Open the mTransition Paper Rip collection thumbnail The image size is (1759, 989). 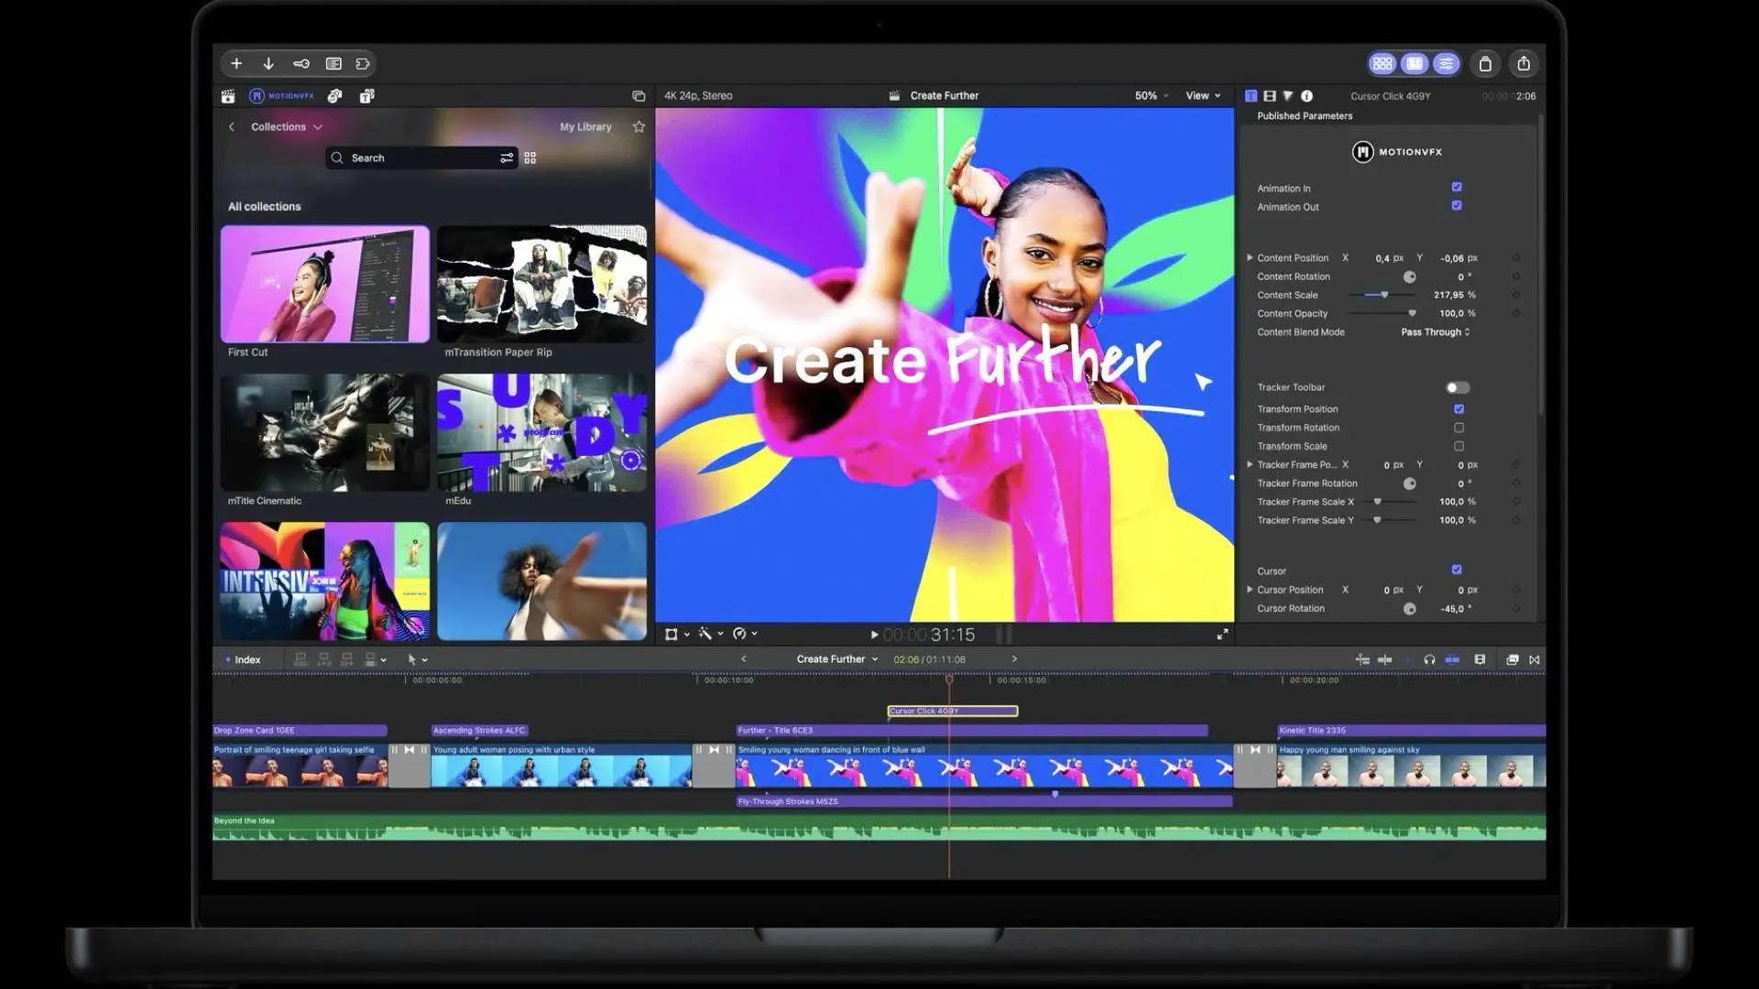tap(541, 284)
